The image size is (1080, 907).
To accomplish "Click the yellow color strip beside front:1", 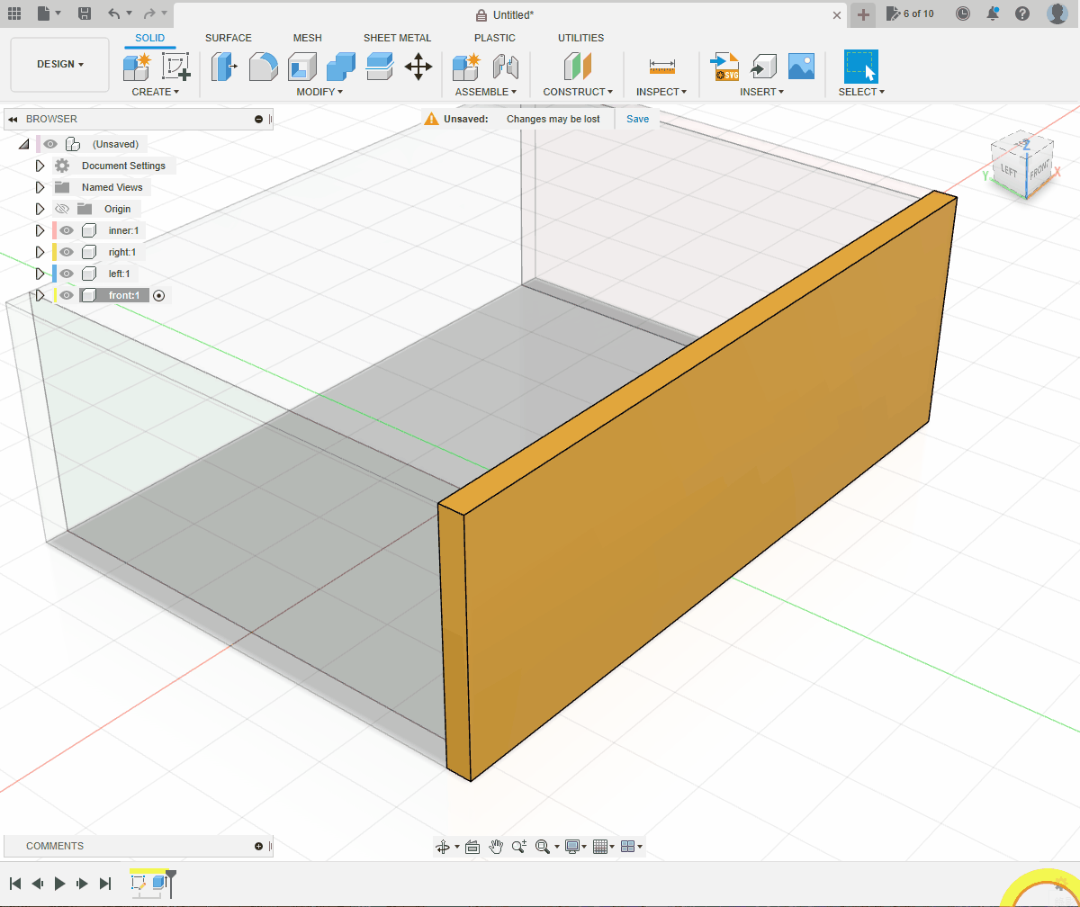I will click(x=55, y=295).
